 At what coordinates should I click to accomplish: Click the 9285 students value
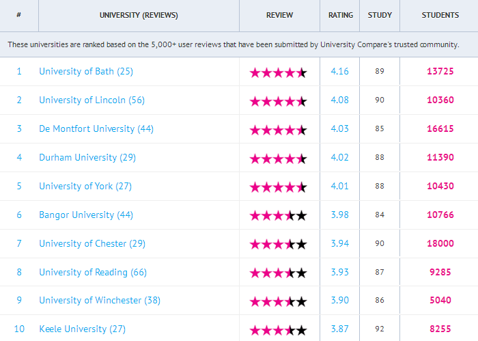coord(440,272)
